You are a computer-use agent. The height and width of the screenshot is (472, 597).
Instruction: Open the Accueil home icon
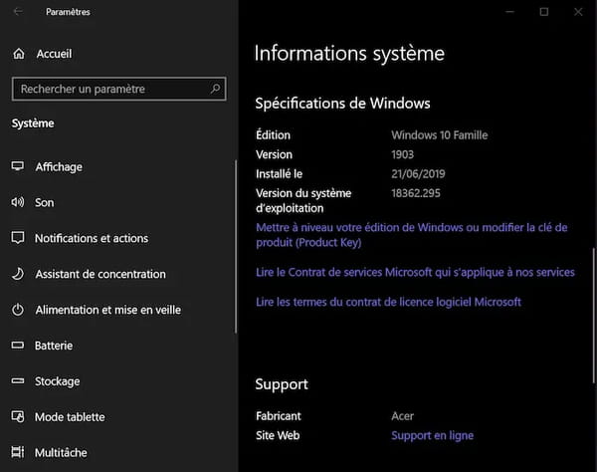click(19, 54)
